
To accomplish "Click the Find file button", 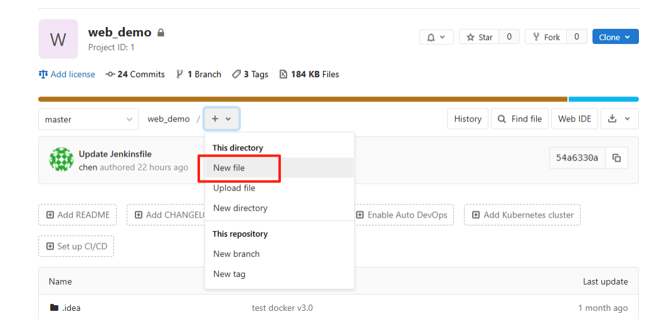I will coord(520,119).
